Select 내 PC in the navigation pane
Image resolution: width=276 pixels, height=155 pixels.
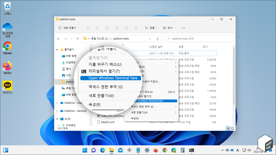coord(65,119)
